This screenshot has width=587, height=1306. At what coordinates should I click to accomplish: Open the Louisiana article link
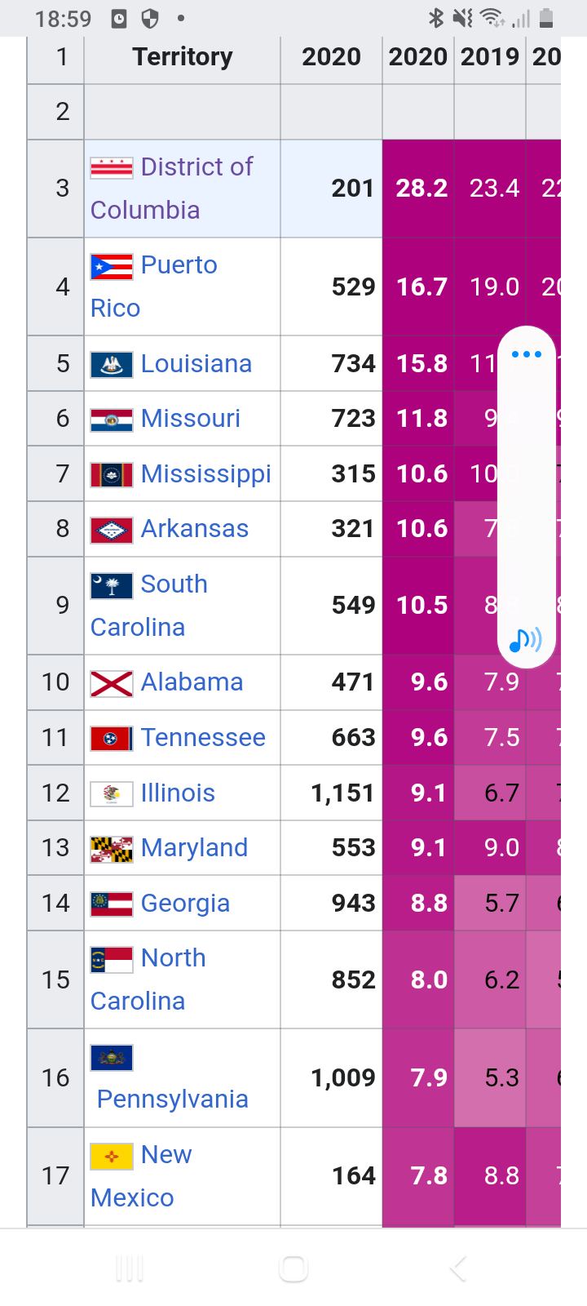[196, 364]
